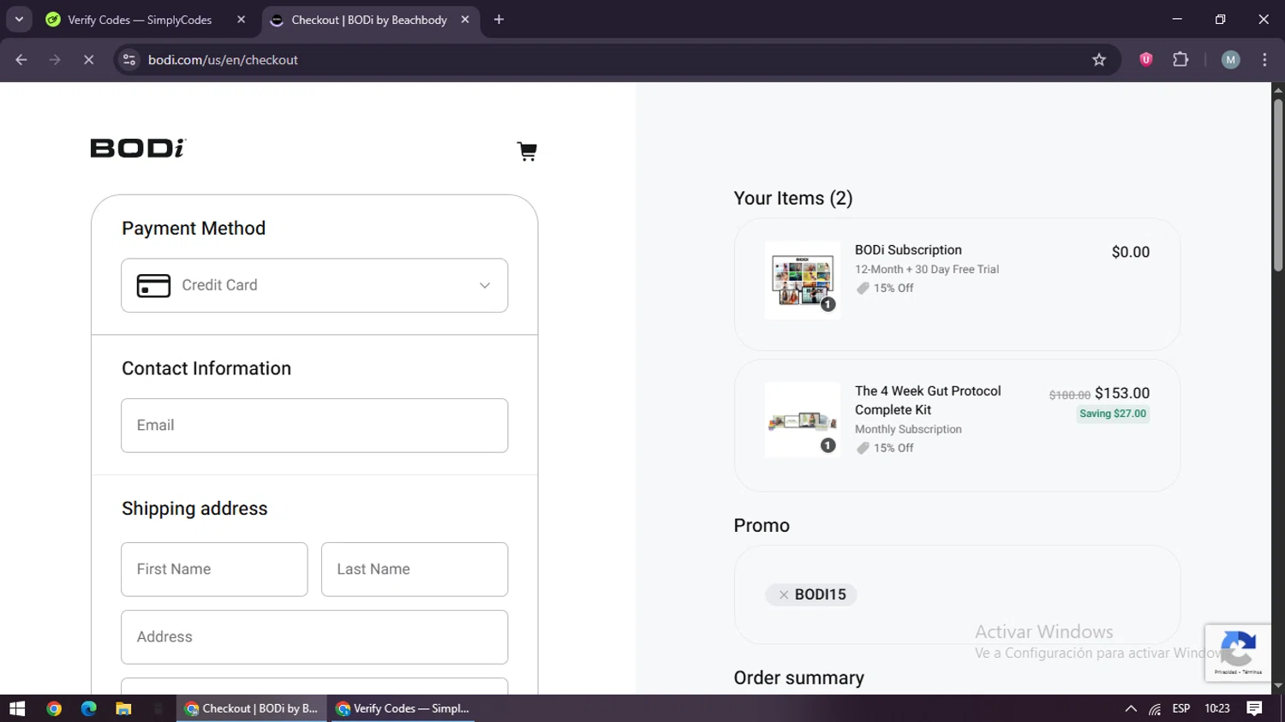Launch Microsoft Edge from the taskbar
This screenshot has height=722, width=1285.
click(89, 708)
